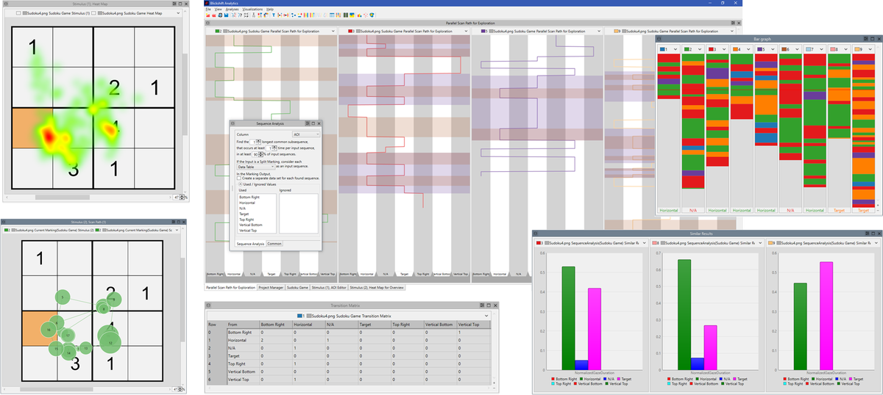Select 'Horizontal' in the Used list
883x395 pixels.
pos(247,203)
